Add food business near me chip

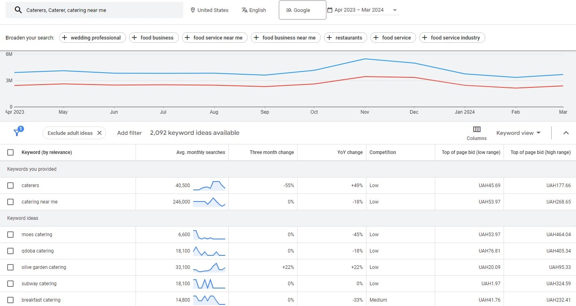pyautogui.click(x=286, y=38)
